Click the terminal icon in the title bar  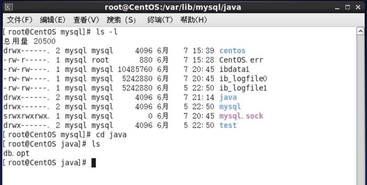click(9, 7)
